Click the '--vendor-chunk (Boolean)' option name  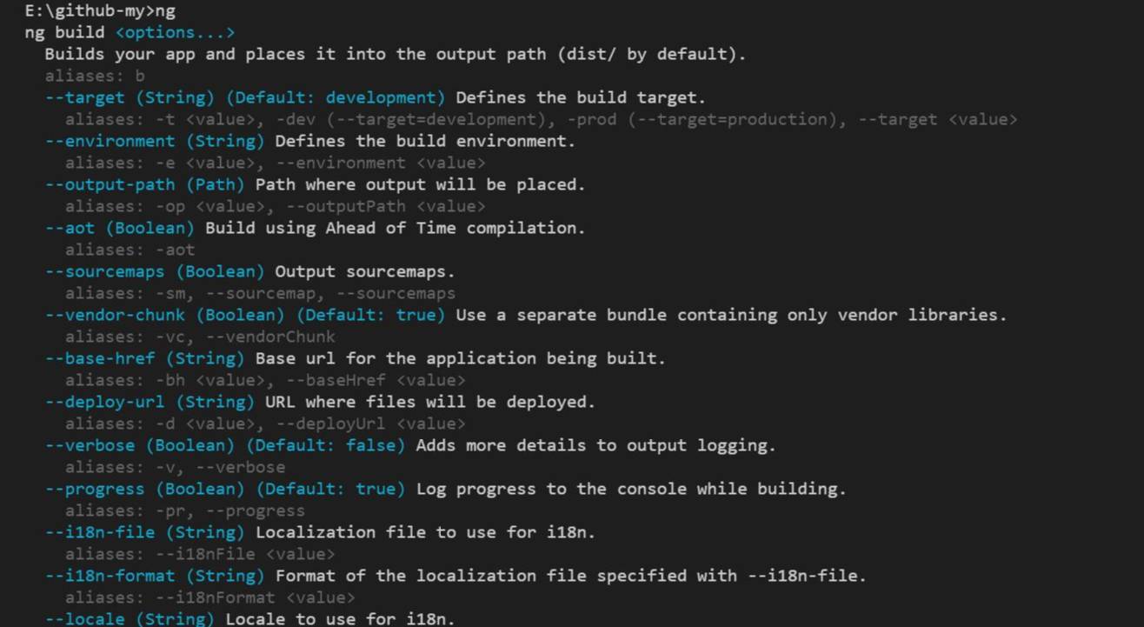[164, 315]
